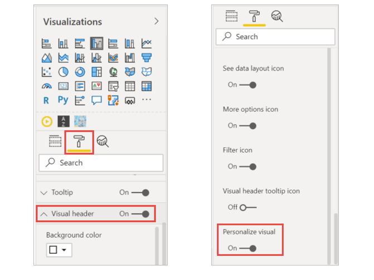Viewport: 374px width, 280px height.
Task: Click the Search box in the left pane
Action: [100, 163]
